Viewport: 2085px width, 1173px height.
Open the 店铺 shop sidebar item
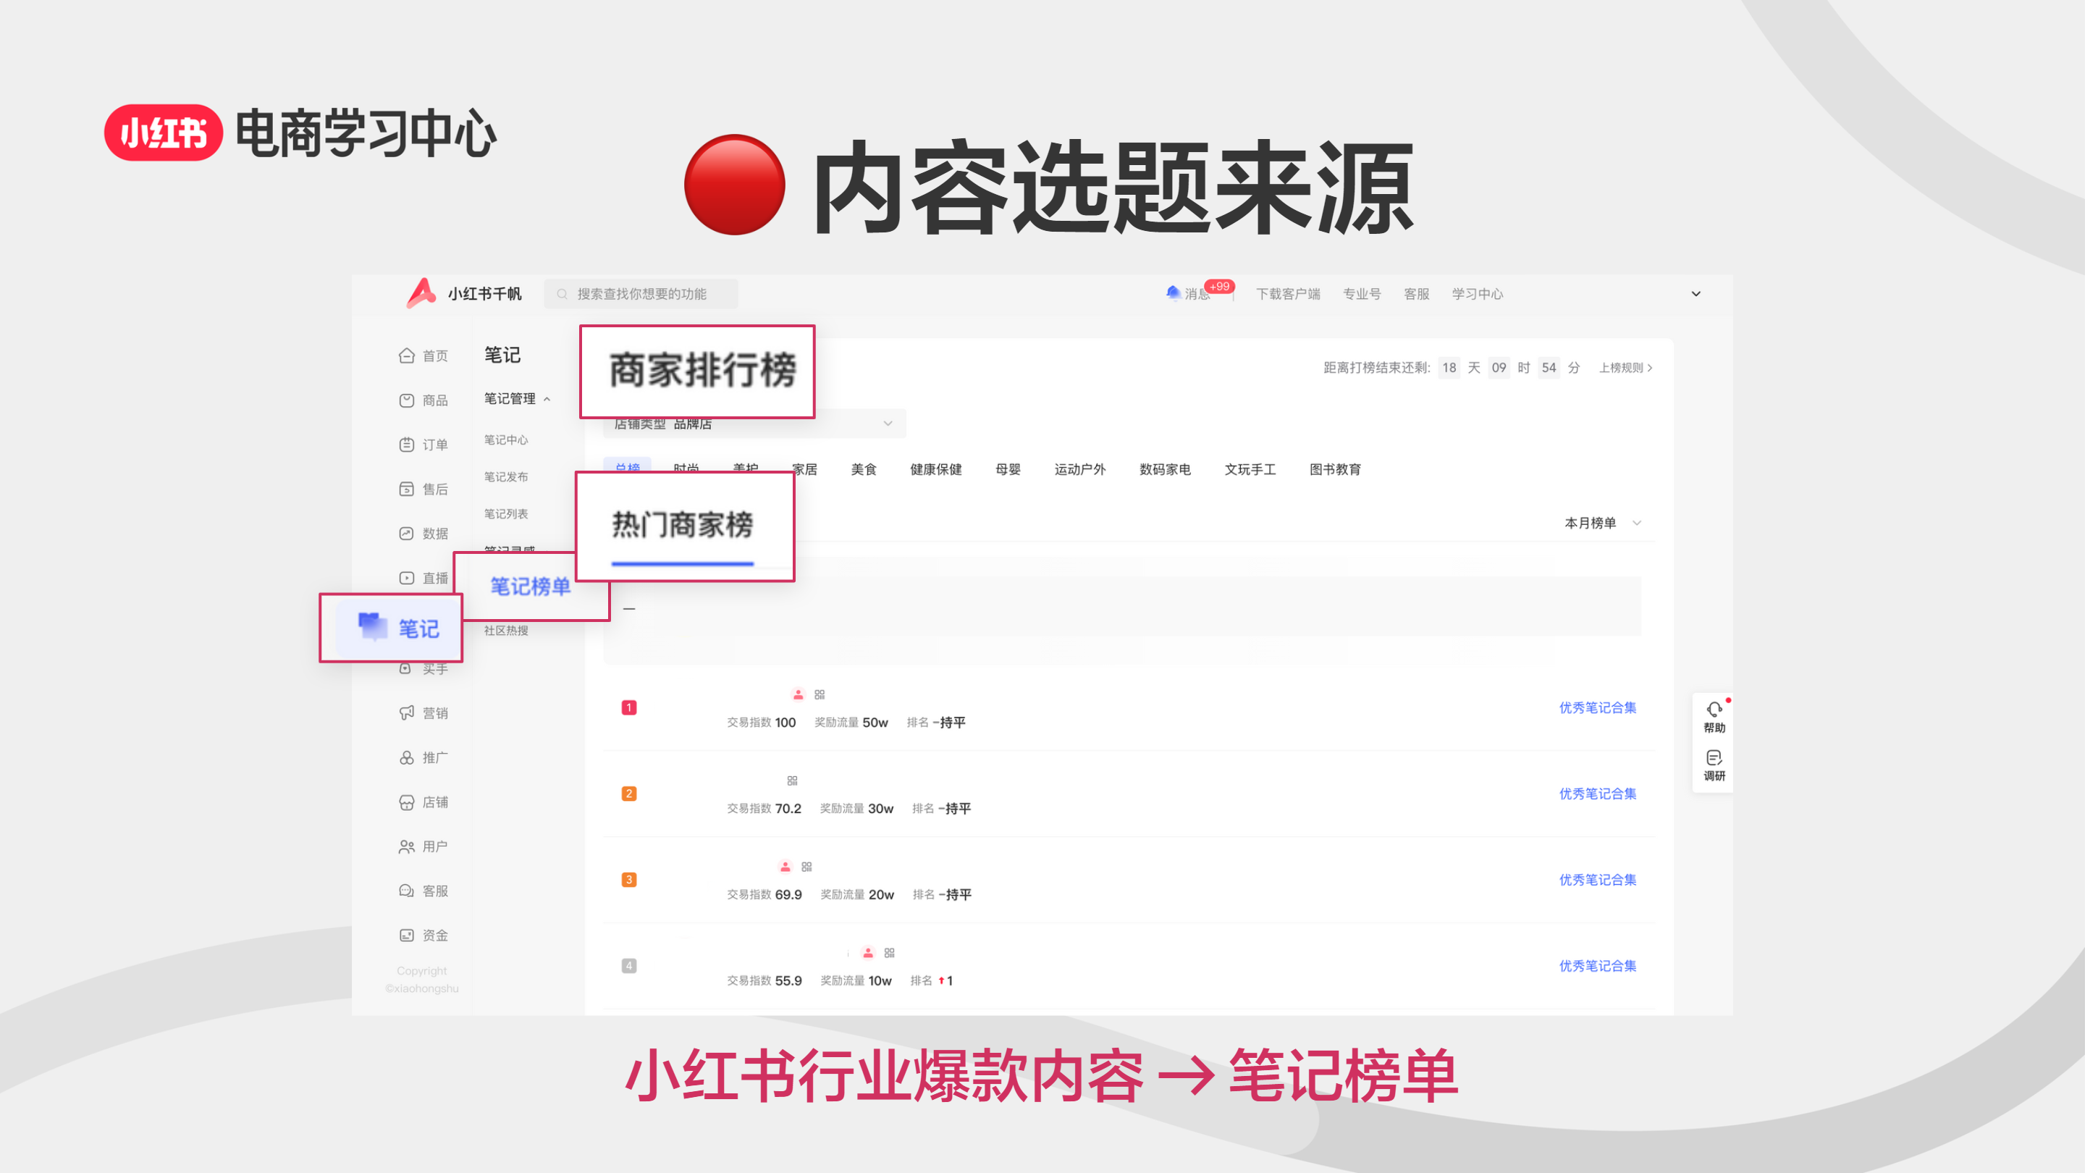pyautogui.click(x=423, y=802)
